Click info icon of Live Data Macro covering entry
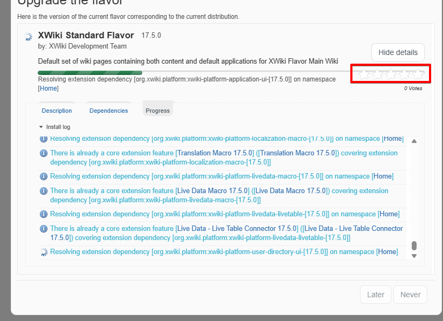This screenshot has width=443, height=321. (44, 191)
